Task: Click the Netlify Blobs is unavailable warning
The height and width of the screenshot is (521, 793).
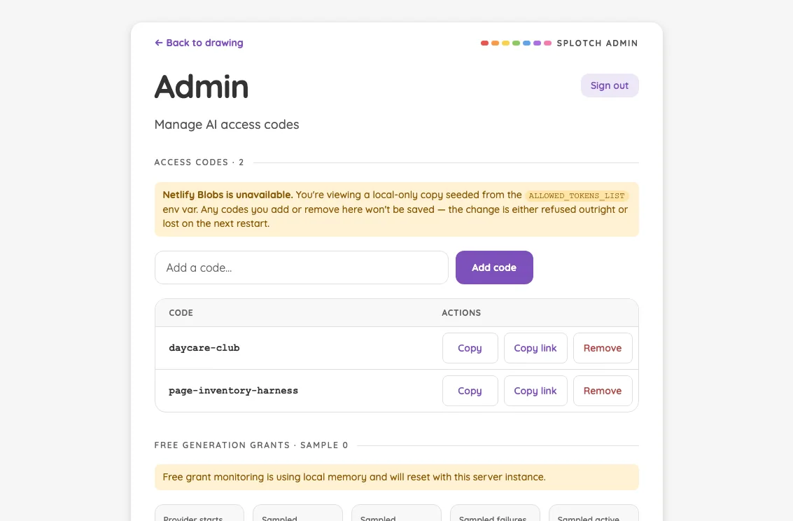Action: (396, 209)
